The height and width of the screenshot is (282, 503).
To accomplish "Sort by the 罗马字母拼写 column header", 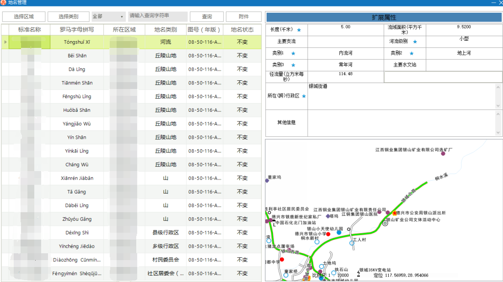I will [77, 30].
